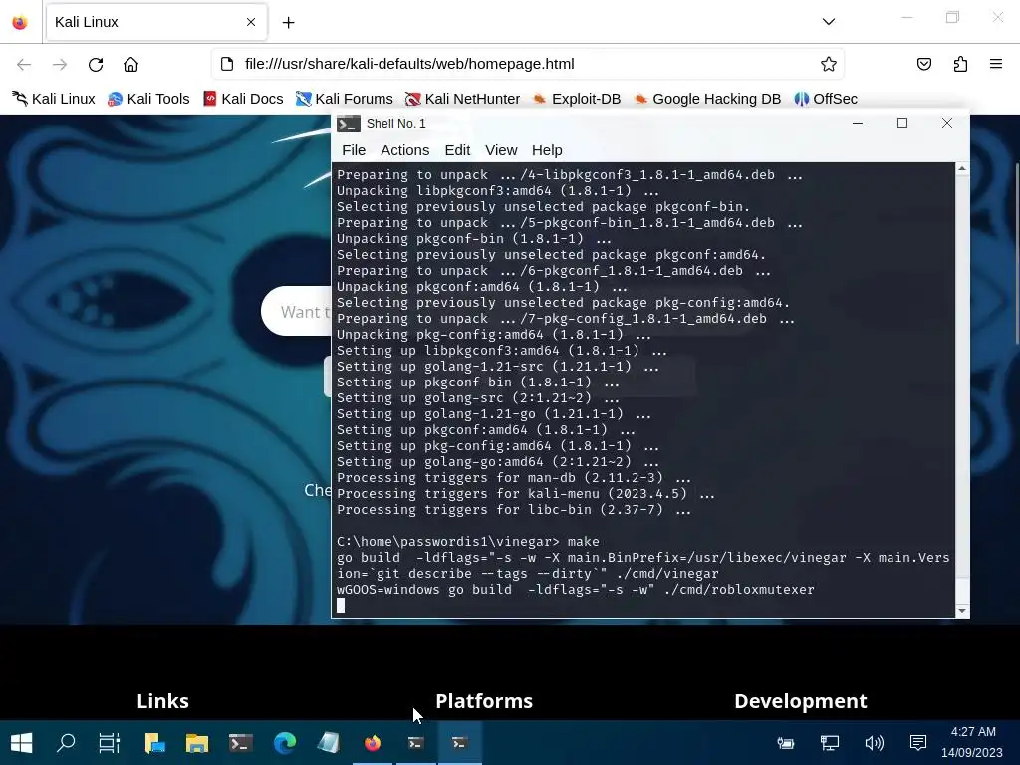
Task: Click the terminal scrollbar up arrow
Action: pyautogui.click(x=962, y=169)
